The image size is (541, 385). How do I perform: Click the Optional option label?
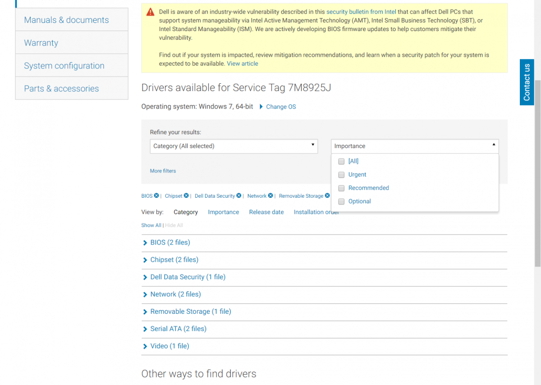click(360, 202)
